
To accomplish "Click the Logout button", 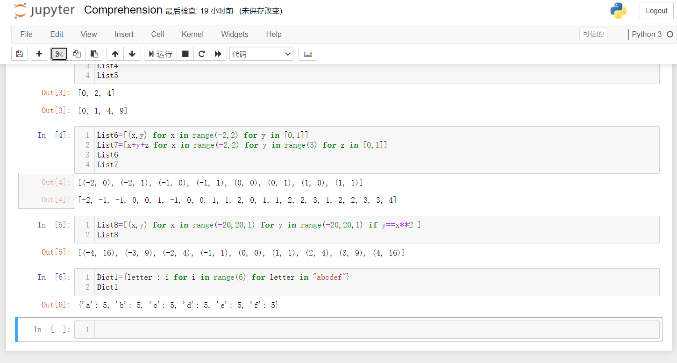I will pos(656,11).
